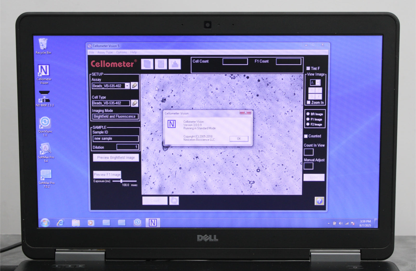This screenshot has height=271, width=416.
Task: Open the View Image A dropdown
Action: (x=318, y=82)
